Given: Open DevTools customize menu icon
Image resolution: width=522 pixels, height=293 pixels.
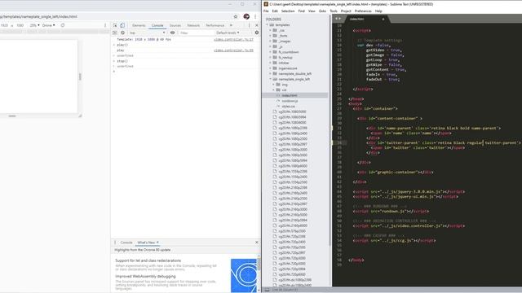Looking at the screenshot, I should [x=249, y=25].
